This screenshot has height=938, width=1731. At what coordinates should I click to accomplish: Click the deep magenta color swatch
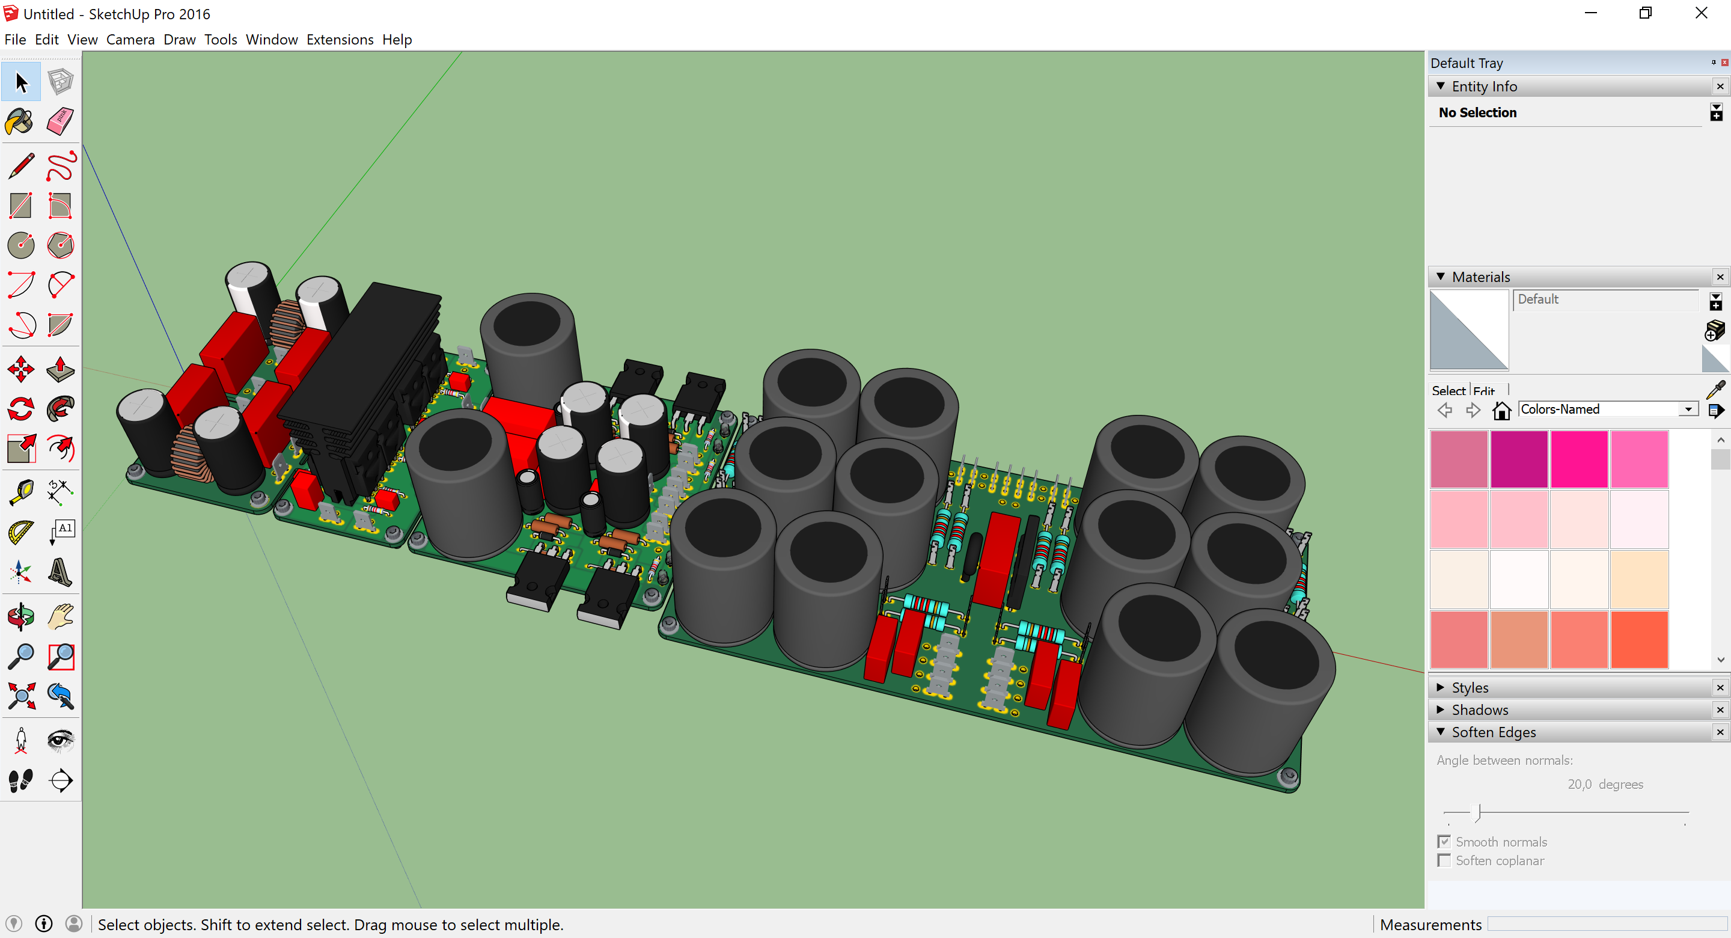(1519, 459)
